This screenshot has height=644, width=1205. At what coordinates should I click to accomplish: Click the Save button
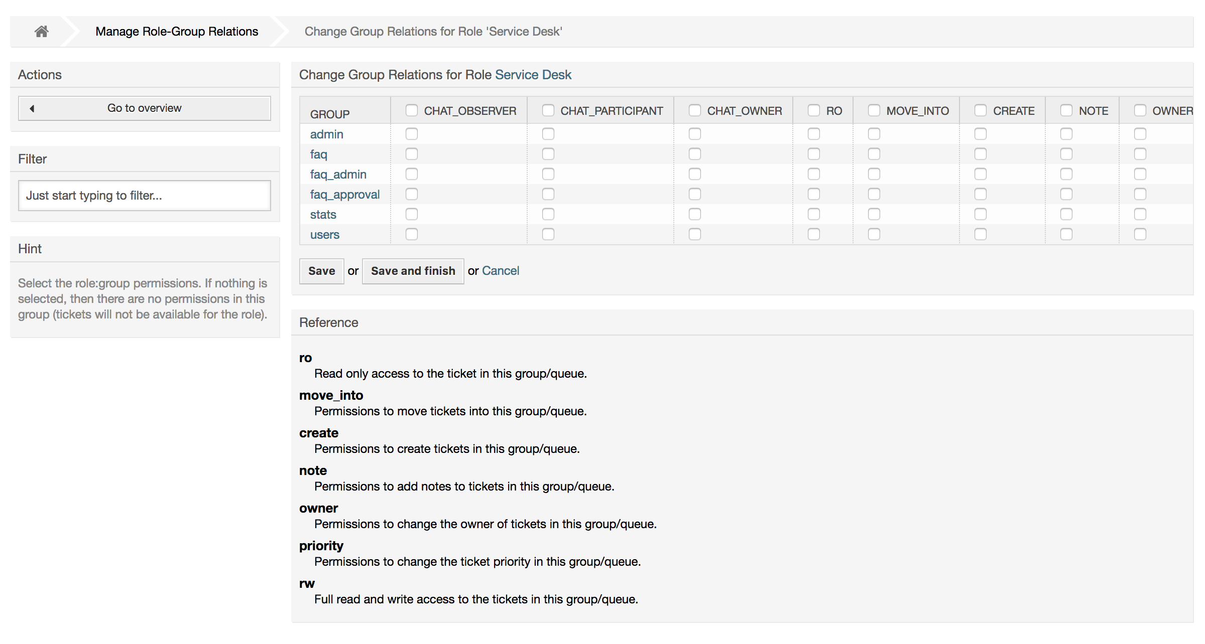[x=321, y=271]
